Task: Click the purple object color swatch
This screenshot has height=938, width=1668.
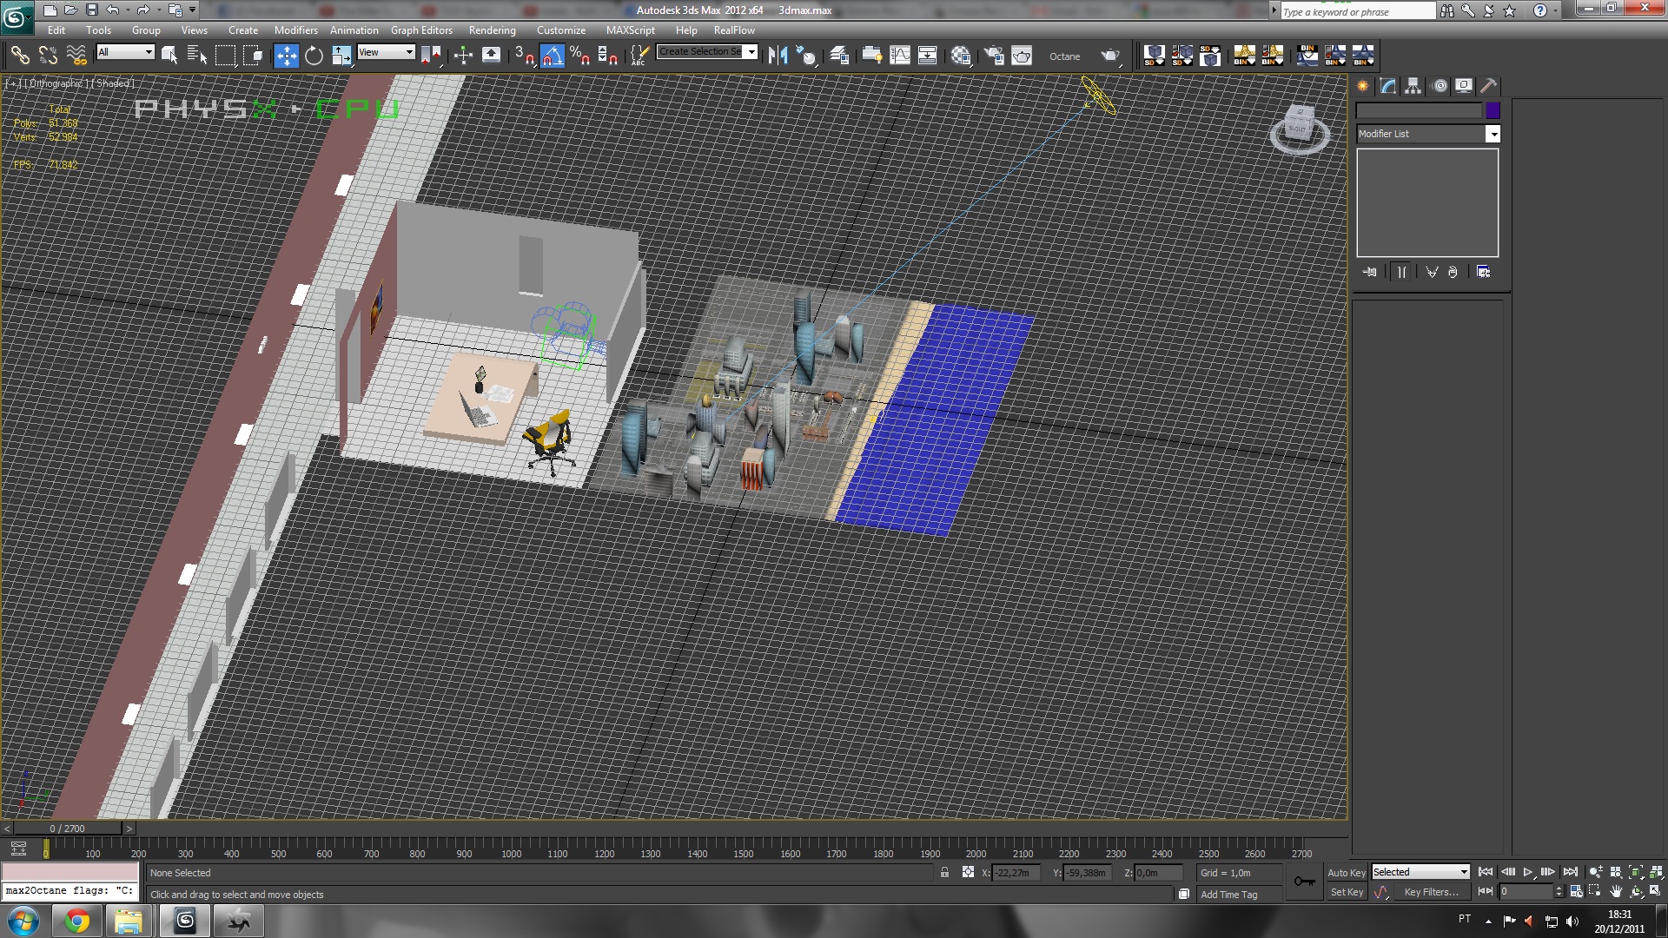Action: (1493, 110)
